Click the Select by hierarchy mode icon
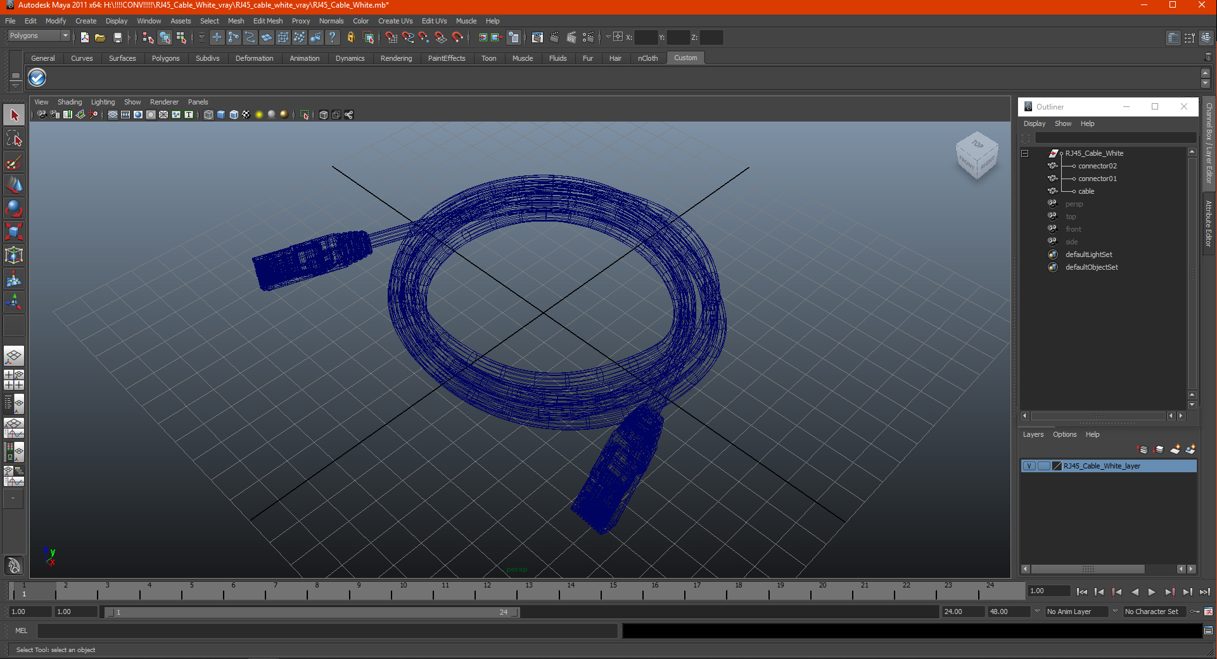1217x659 pixels. pyautogui.click(x=148, y=37)
